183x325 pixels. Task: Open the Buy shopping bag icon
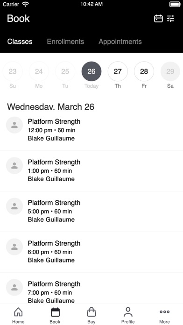pos(91,312)
